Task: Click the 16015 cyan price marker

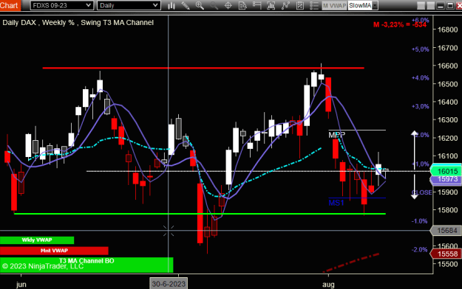Action: [x=446, y=171]
